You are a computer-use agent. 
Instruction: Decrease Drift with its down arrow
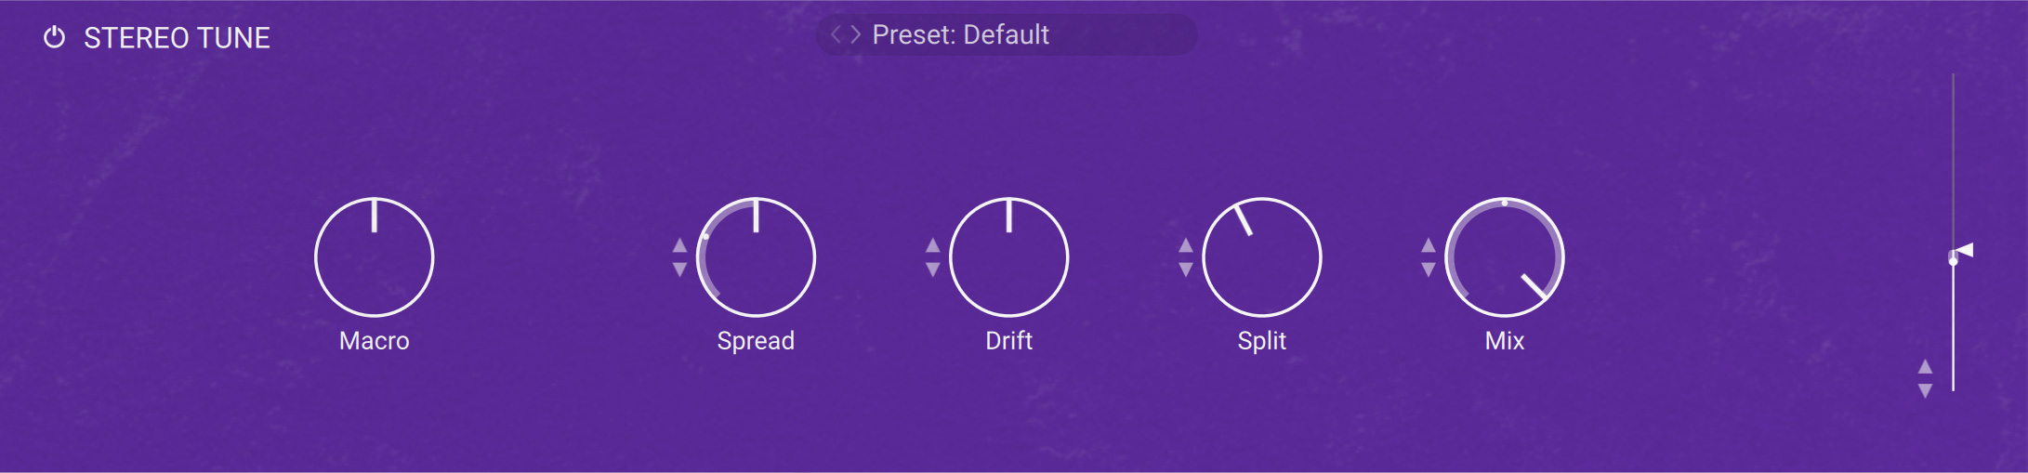pyautogui.click(x=933, y=269)
